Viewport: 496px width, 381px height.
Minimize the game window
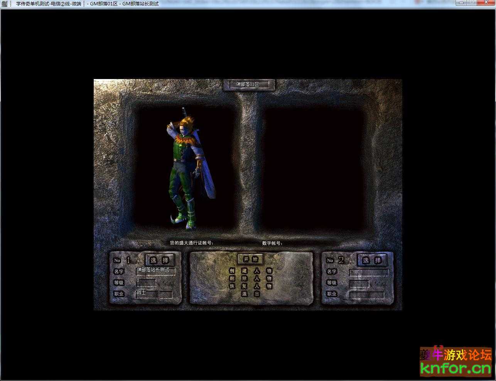(x=461, y=3)
